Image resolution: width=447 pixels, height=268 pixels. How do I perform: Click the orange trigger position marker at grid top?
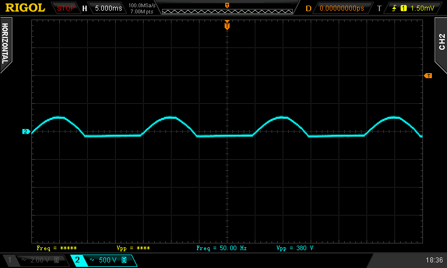point(227,25)
